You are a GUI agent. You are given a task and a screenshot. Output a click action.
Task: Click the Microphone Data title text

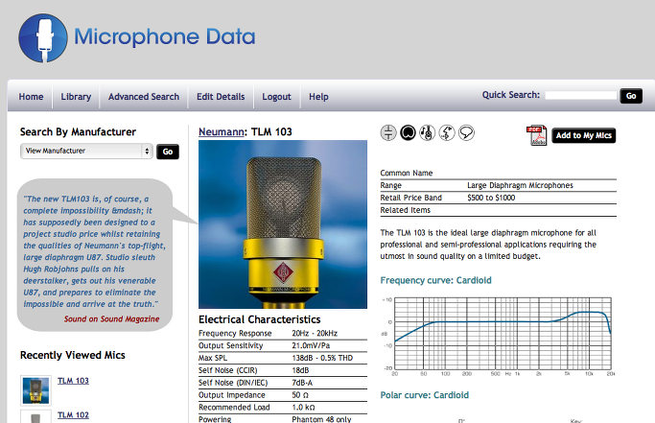coord(165,36)
